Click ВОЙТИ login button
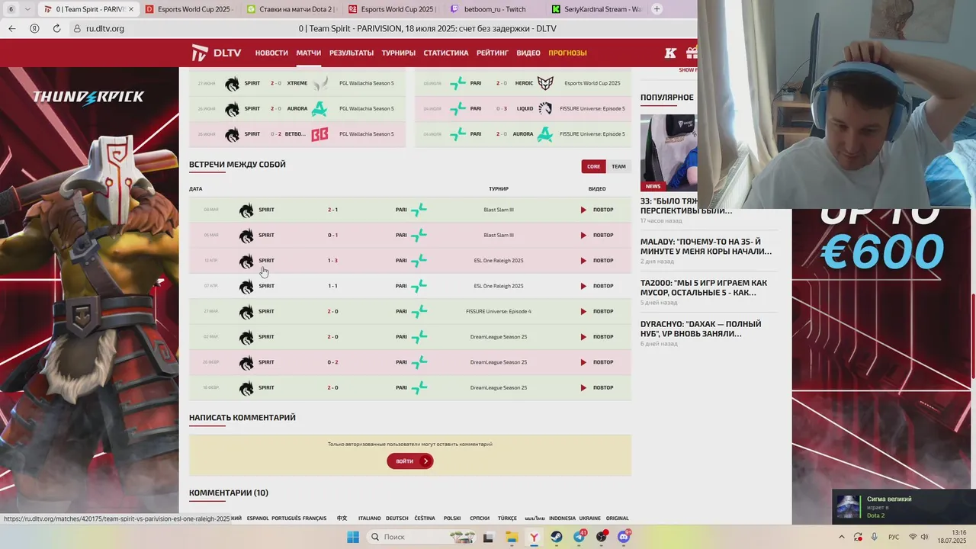This screenshot has height=549, width=976. 410,461
